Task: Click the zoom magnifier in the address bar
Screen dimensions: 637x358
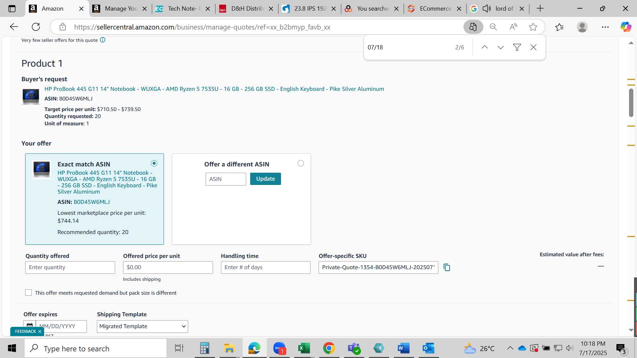Action: (493, 27)
